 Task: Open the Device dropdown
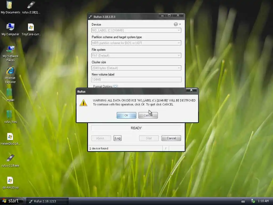point(136,30)
